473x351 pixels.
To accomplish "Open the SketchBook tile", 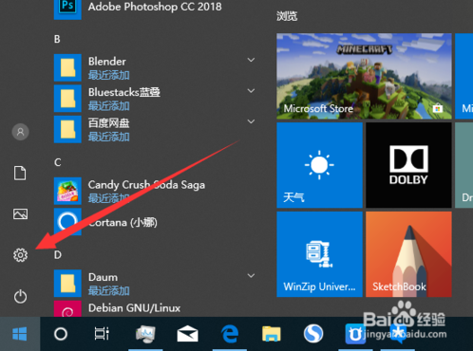I will 408,254.
